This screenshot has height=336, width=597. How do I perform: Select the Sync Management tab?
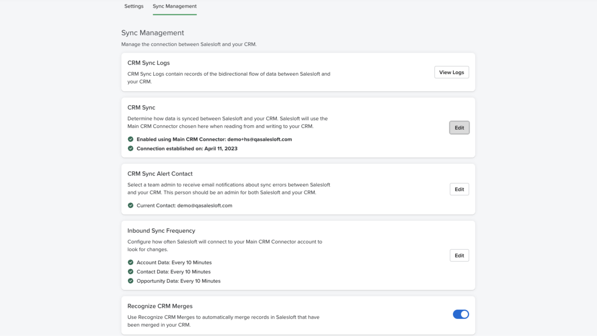174,6
